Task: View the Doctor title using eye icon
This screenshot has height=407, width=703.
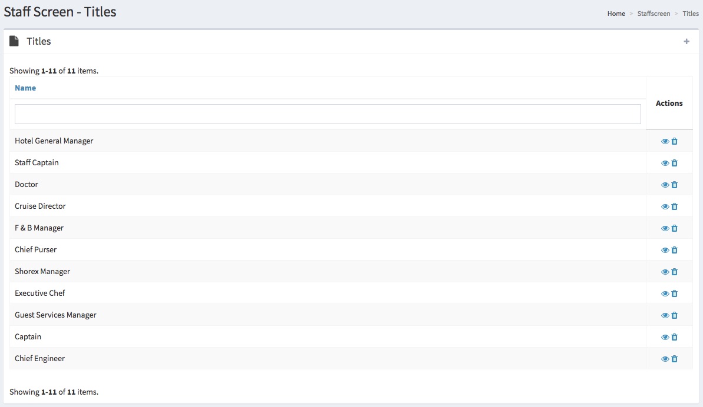Action: 665,185
